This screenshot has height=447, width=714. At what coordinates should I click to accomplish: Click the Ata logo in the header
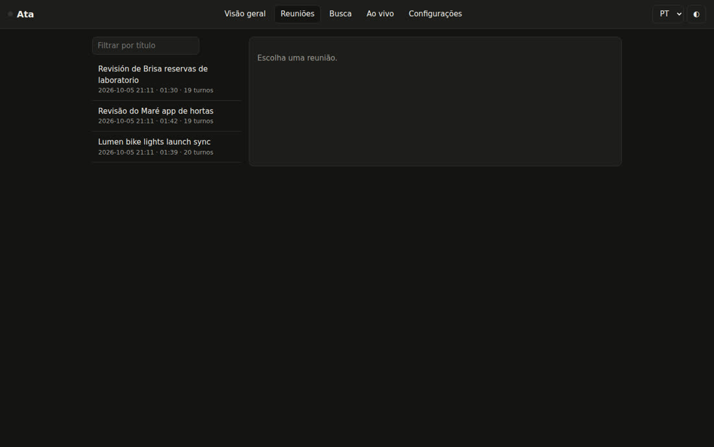click(x=21, y=14)
